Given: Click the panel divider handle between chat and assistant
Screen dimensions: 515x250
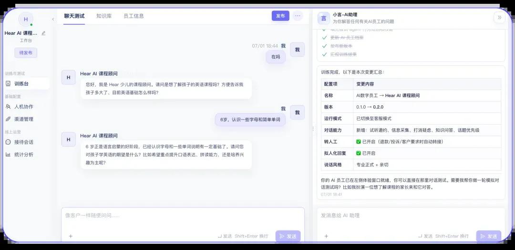Looking at the screenshot, I should point(313,129).
